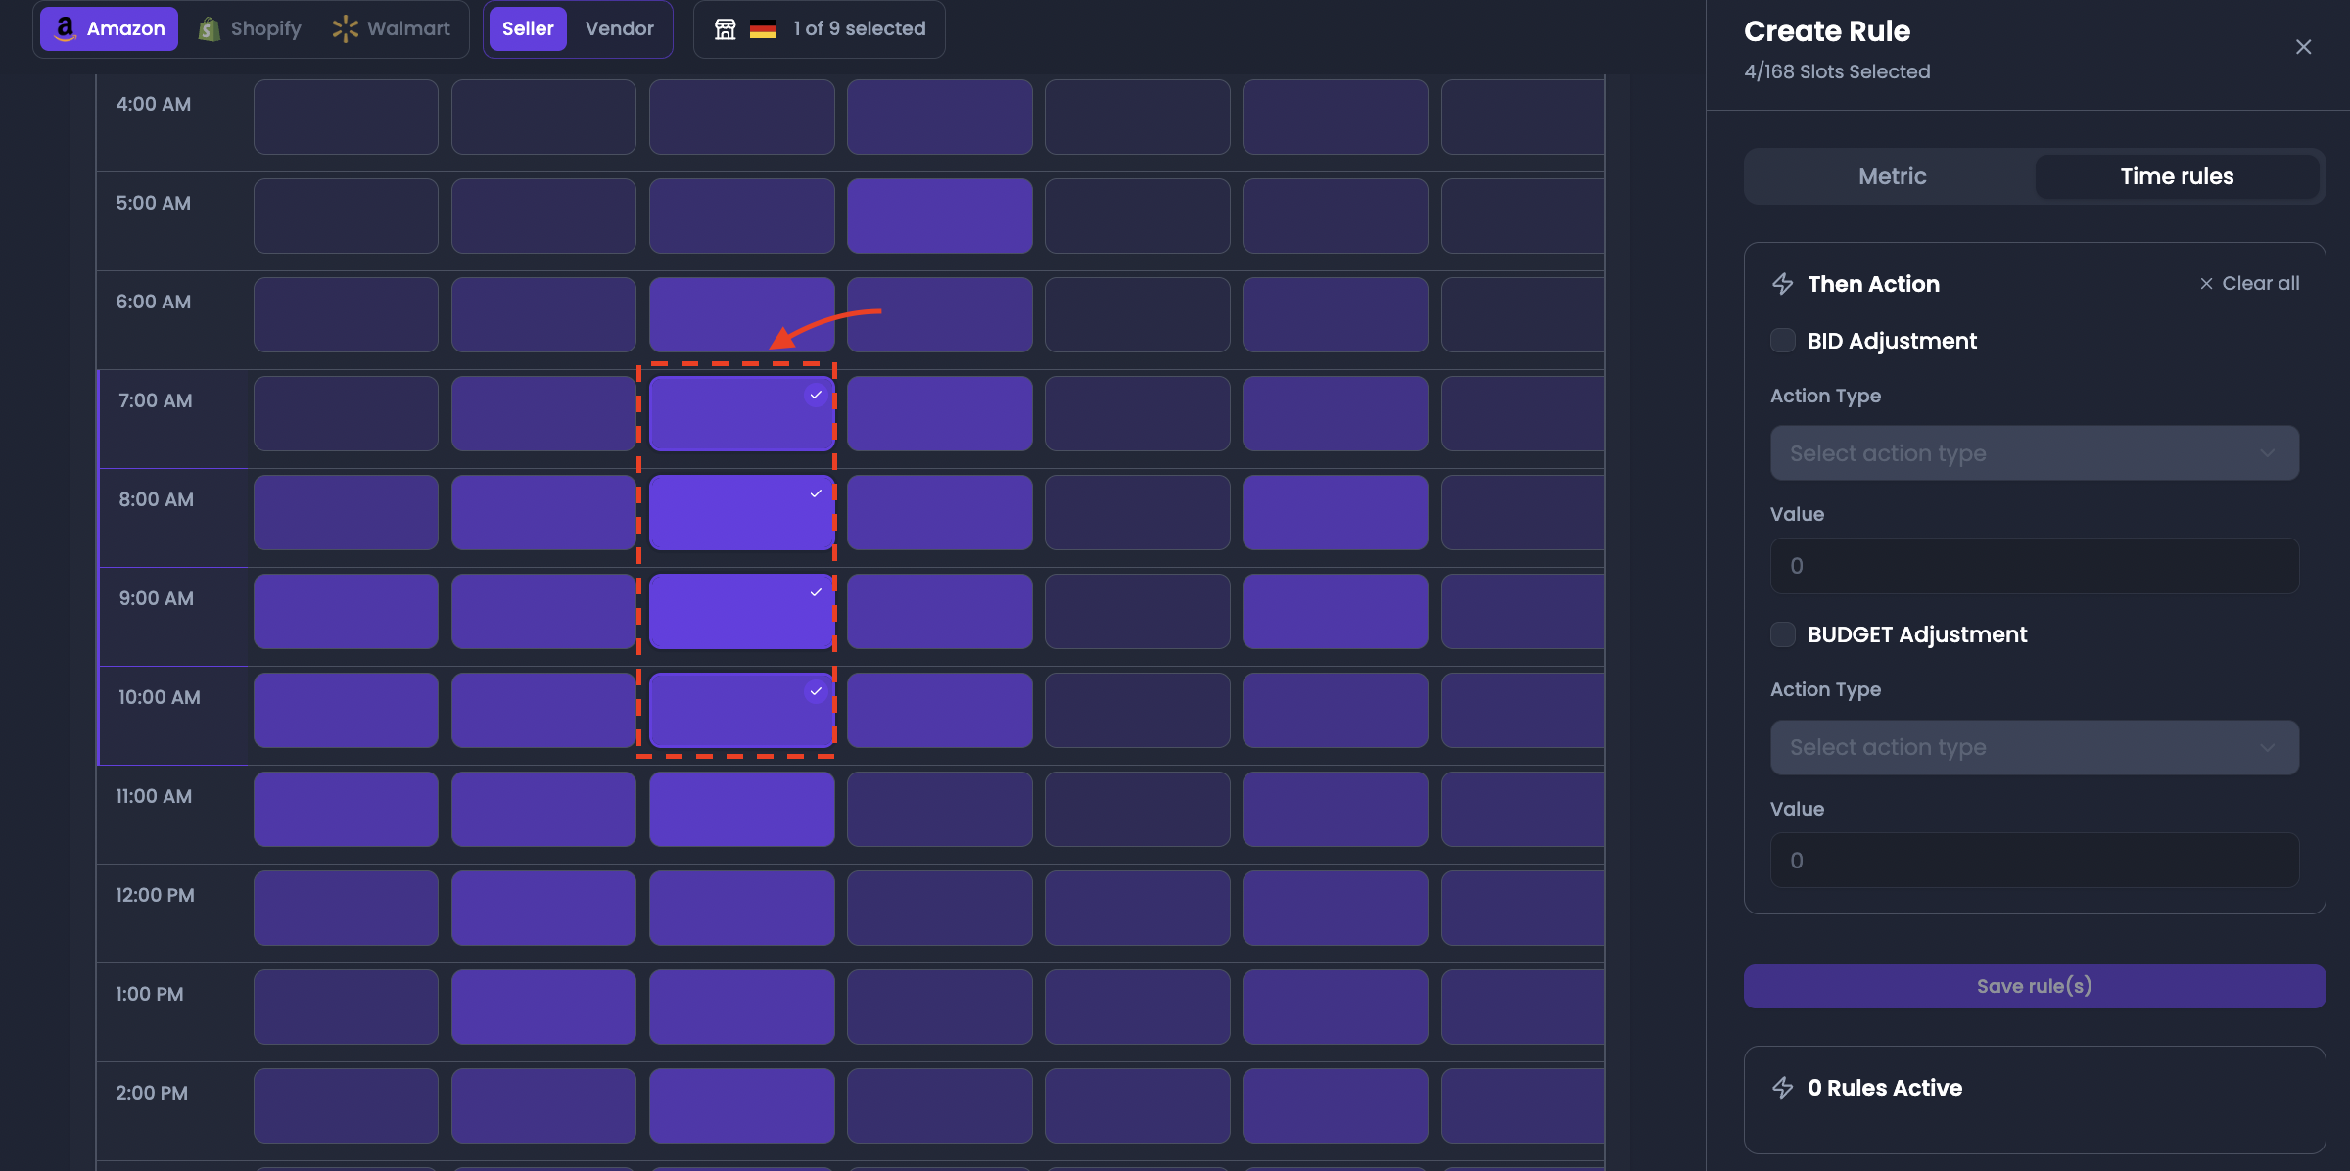The height and width of the screenshot is (1171, 2350).
Task: Deselect the checked 7:00 AM slot
Action: [x=741, y=413]
